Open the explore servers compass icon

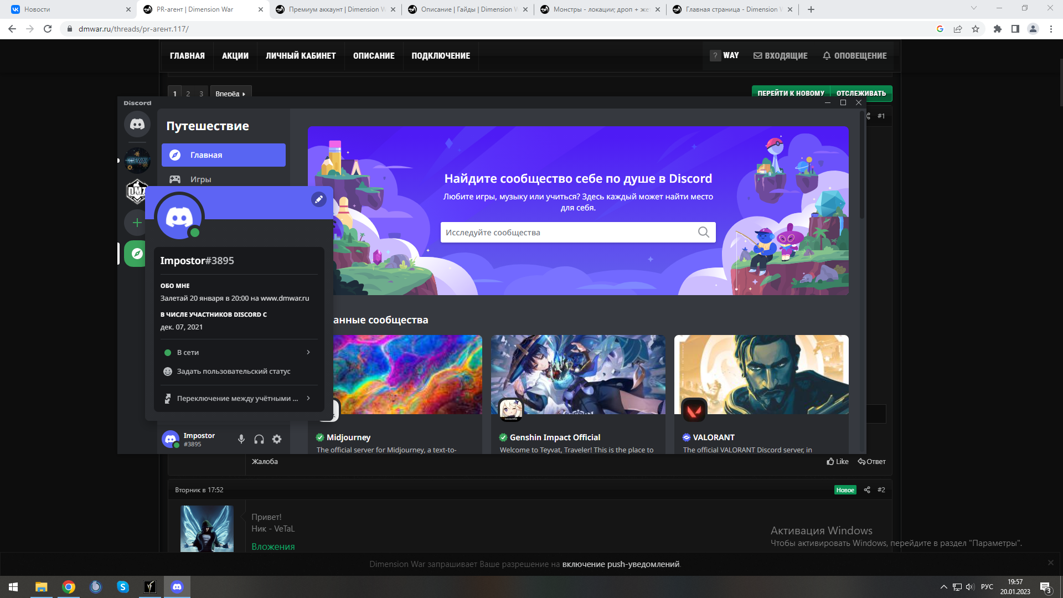click(x=136, y=254)
